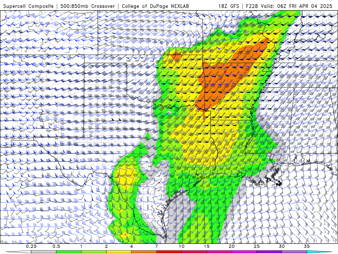Click the 'F228' forecast hour text
338x254 pixels.
click(252, 6)
